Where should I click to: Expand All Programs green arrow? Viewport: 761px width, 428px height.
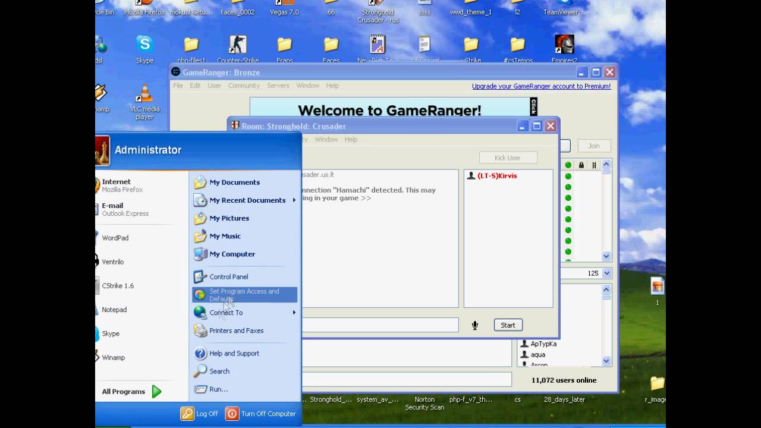(156, 391)
